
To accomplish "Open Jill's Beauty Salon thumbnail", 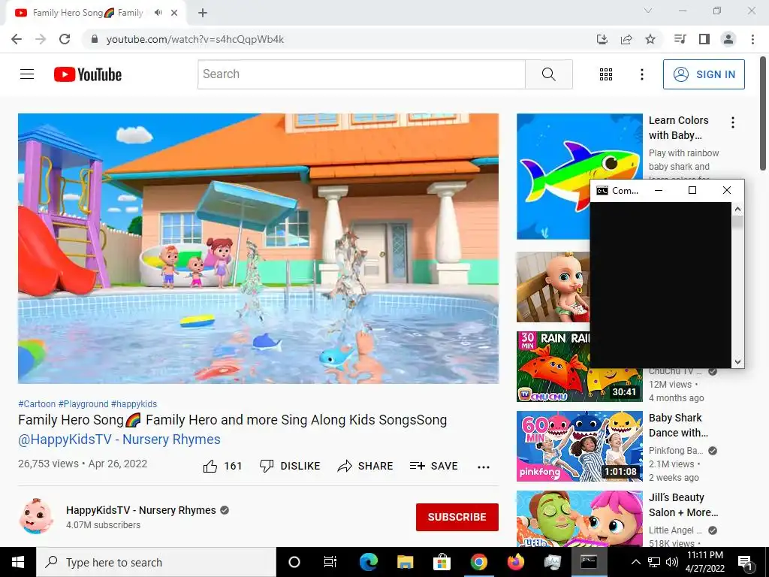I will coord(580,518).
